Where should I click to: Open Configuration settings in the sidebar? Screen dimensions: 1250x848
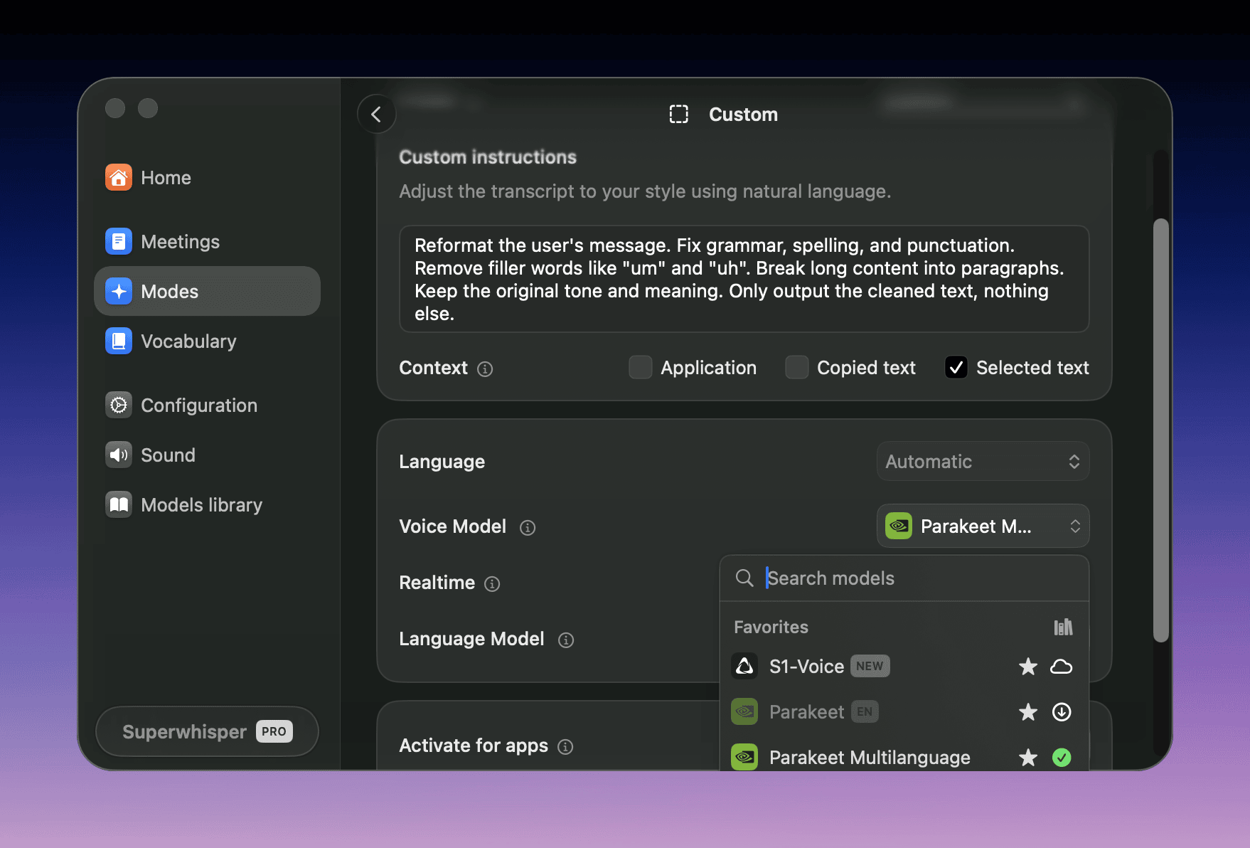[207, 405]
